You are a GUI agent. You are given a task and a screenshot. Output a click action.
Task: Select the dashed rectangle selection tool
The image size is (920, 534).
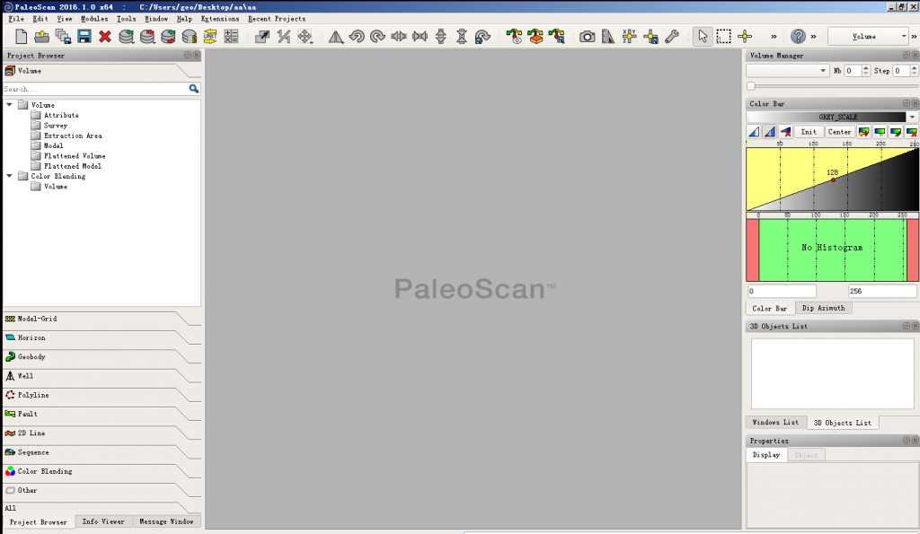(x=724, y=36)
